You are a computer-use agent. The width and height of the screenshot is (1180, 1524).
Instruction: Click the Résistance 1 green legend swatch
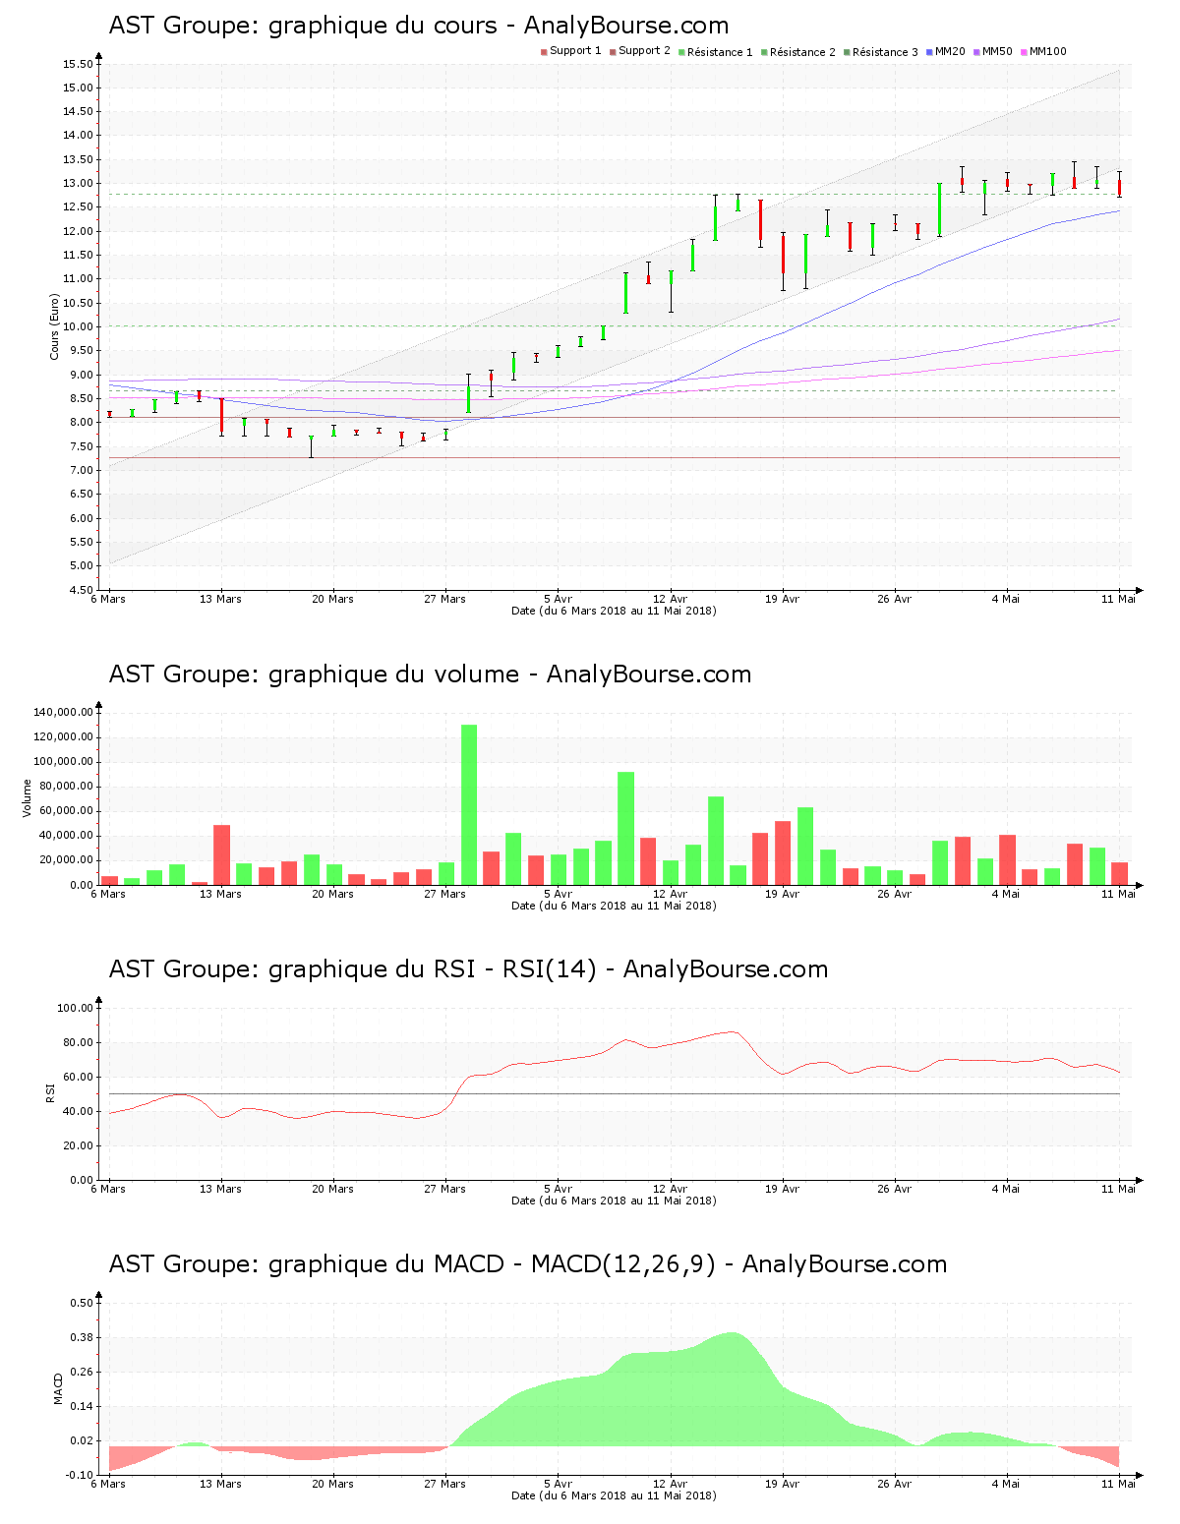coord(681,52)
